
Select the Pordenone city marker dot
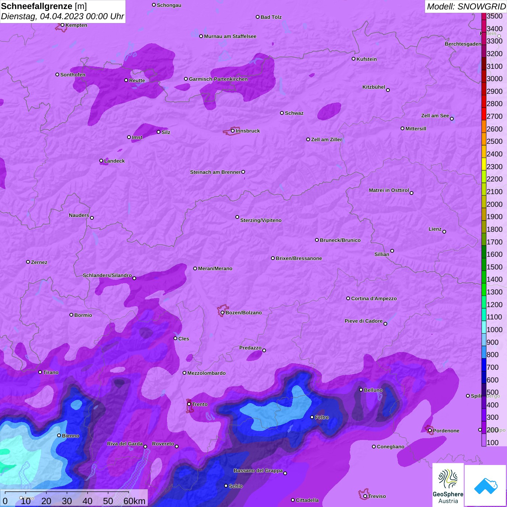coord(430,431)
